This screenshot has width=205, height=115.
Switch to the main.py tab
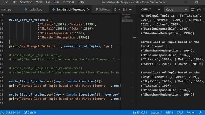tap(6, 9)
